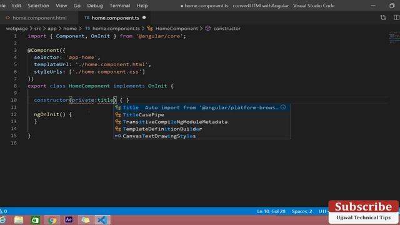Select webpage in breadcrumb
400x225 pixels.
tap(17, 29)
